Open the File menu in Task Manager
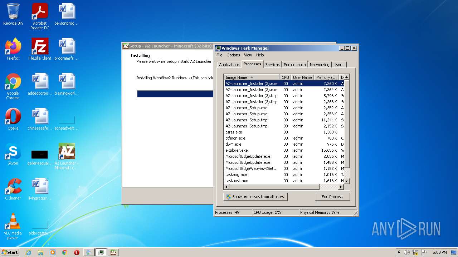Screen dimensions: 458x257 click(219, 55)
